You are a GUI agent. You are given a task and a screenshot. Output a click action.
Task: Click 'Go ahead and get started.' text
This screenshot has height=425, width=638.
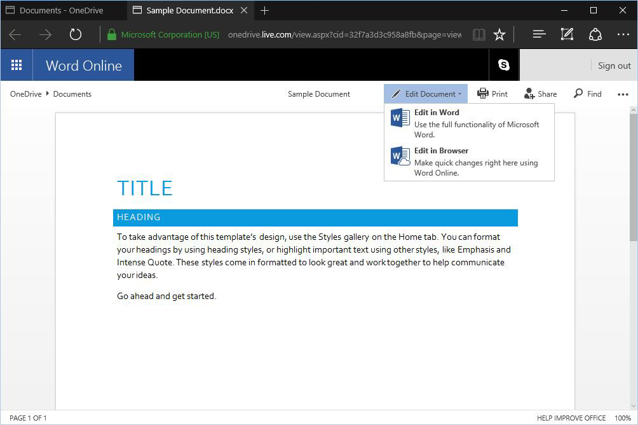(x=166, y=296)
